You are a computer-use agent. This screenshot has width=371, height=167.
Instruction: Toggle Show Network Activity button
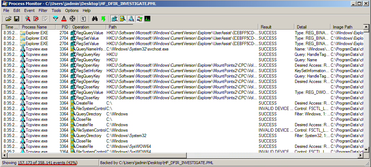[x=131, y=19]
